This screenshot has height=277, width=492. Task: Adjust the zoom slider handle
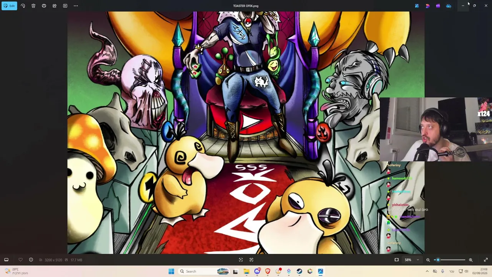[x=438, y=260]
